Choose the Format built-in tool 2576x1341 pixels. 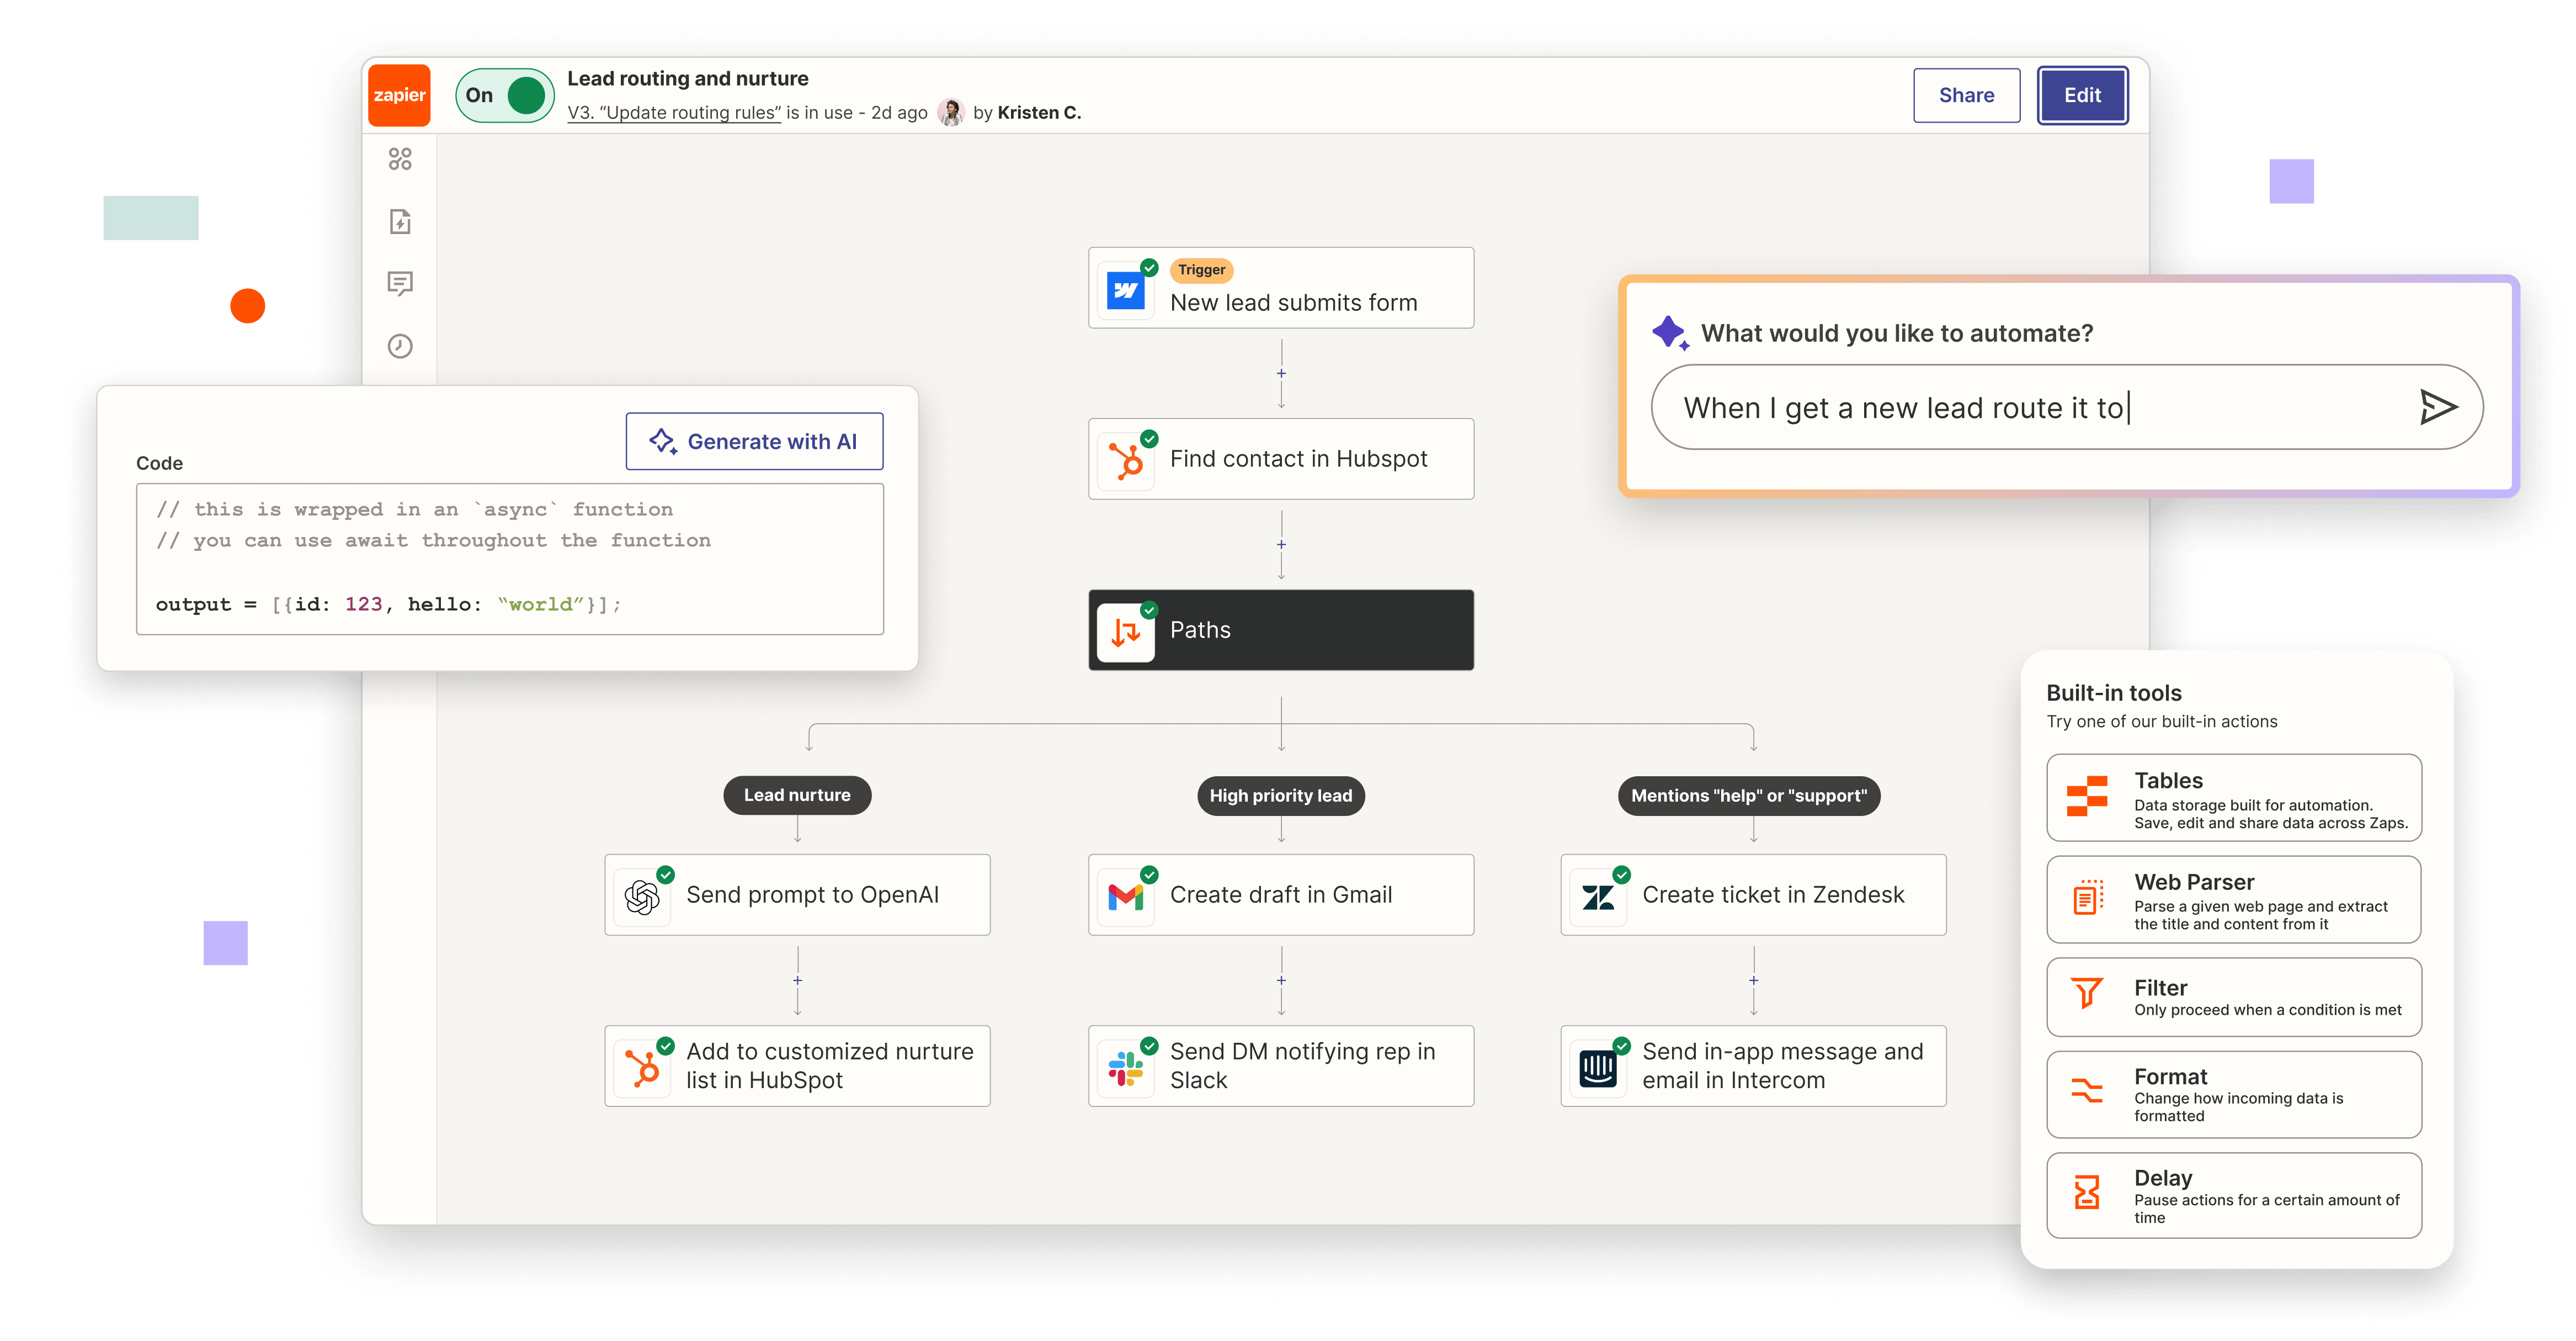pos(2233,1094)
